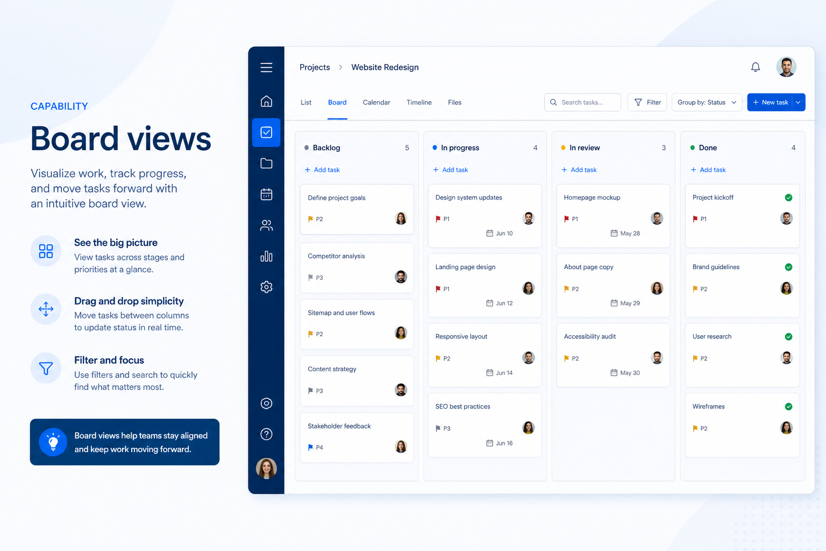Click the magnifier icon in the search box

553,102
